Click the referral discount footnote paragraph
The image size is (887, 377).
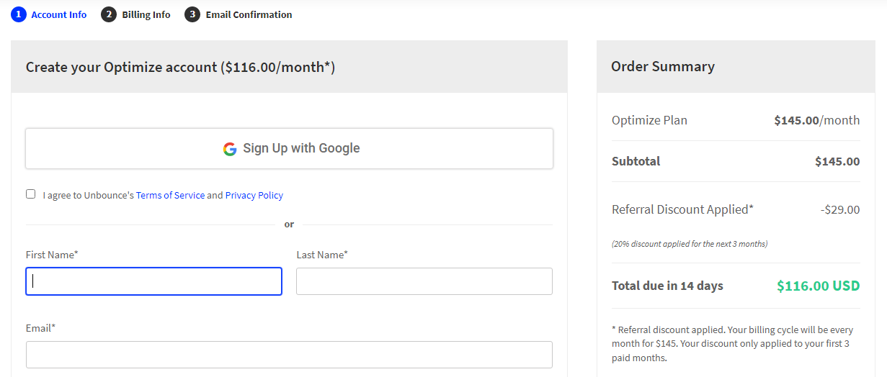coord(732,344)
